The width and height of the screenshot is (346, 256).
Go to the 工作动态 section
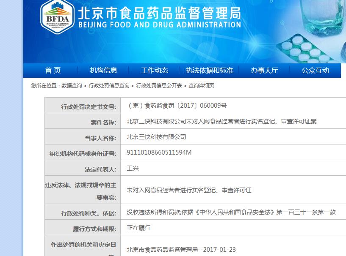(x=155, y=71)
